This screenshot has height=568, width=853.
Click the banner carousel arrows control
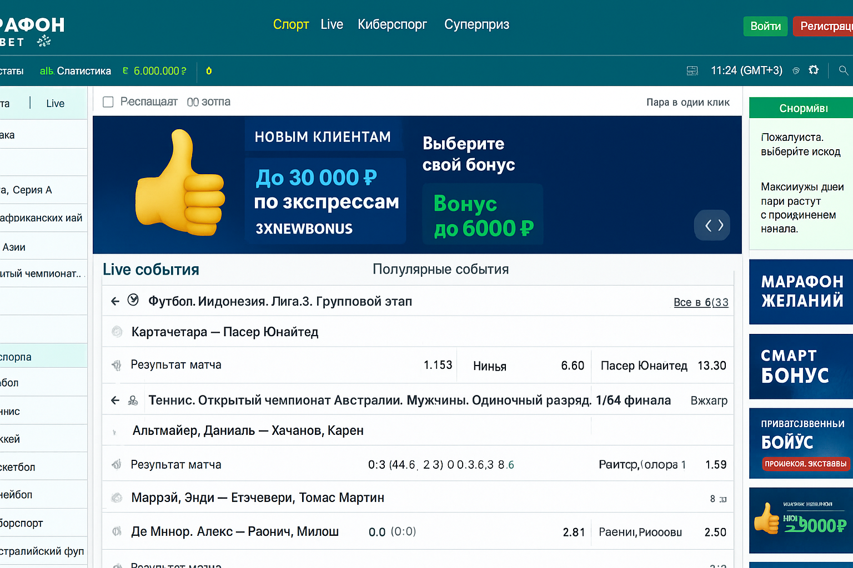click(x=714, y=225)
